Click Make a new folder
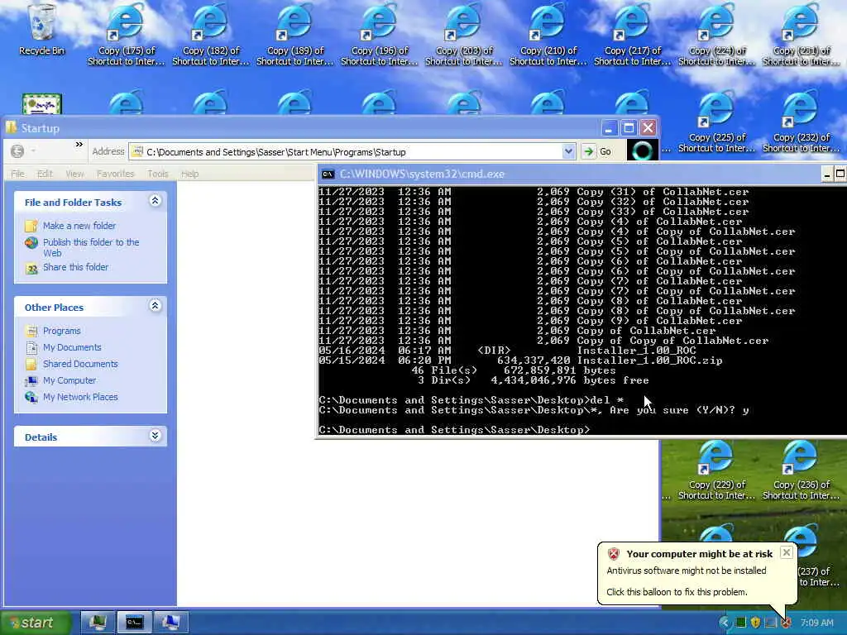The width and height of the screenshot is (847, 635). (x=79, y=226)
